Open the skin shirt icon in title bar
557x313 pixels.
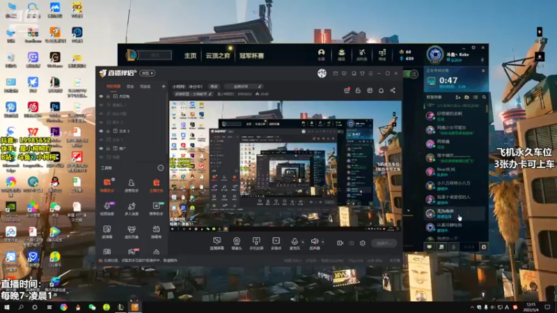click(x=362, y=74)
